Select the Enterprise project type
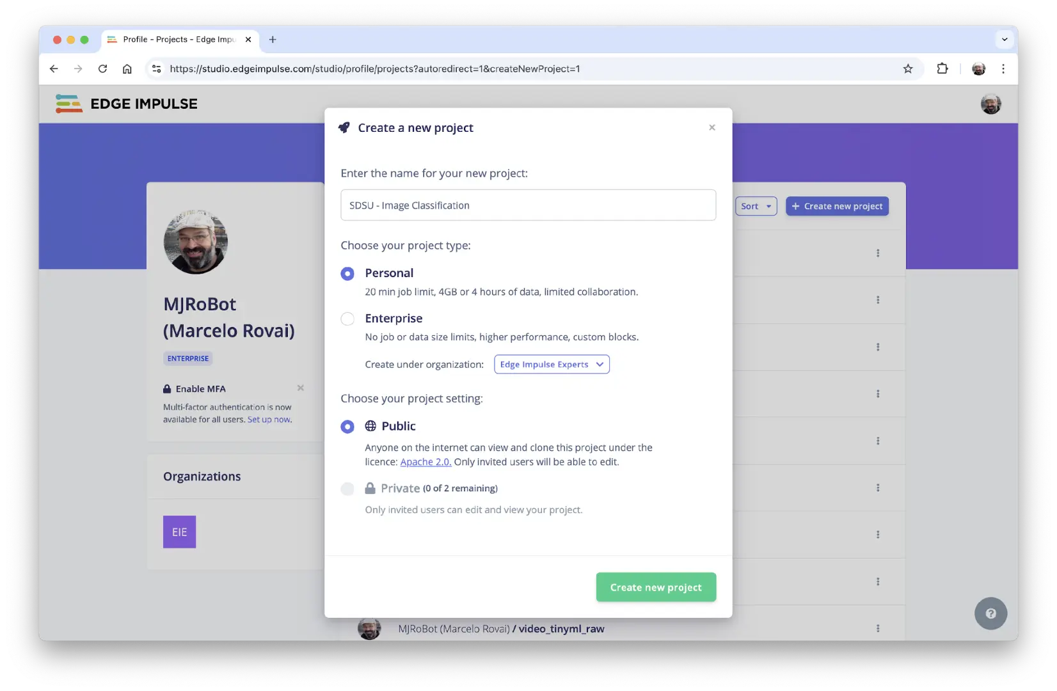 [x=347, y=319]
